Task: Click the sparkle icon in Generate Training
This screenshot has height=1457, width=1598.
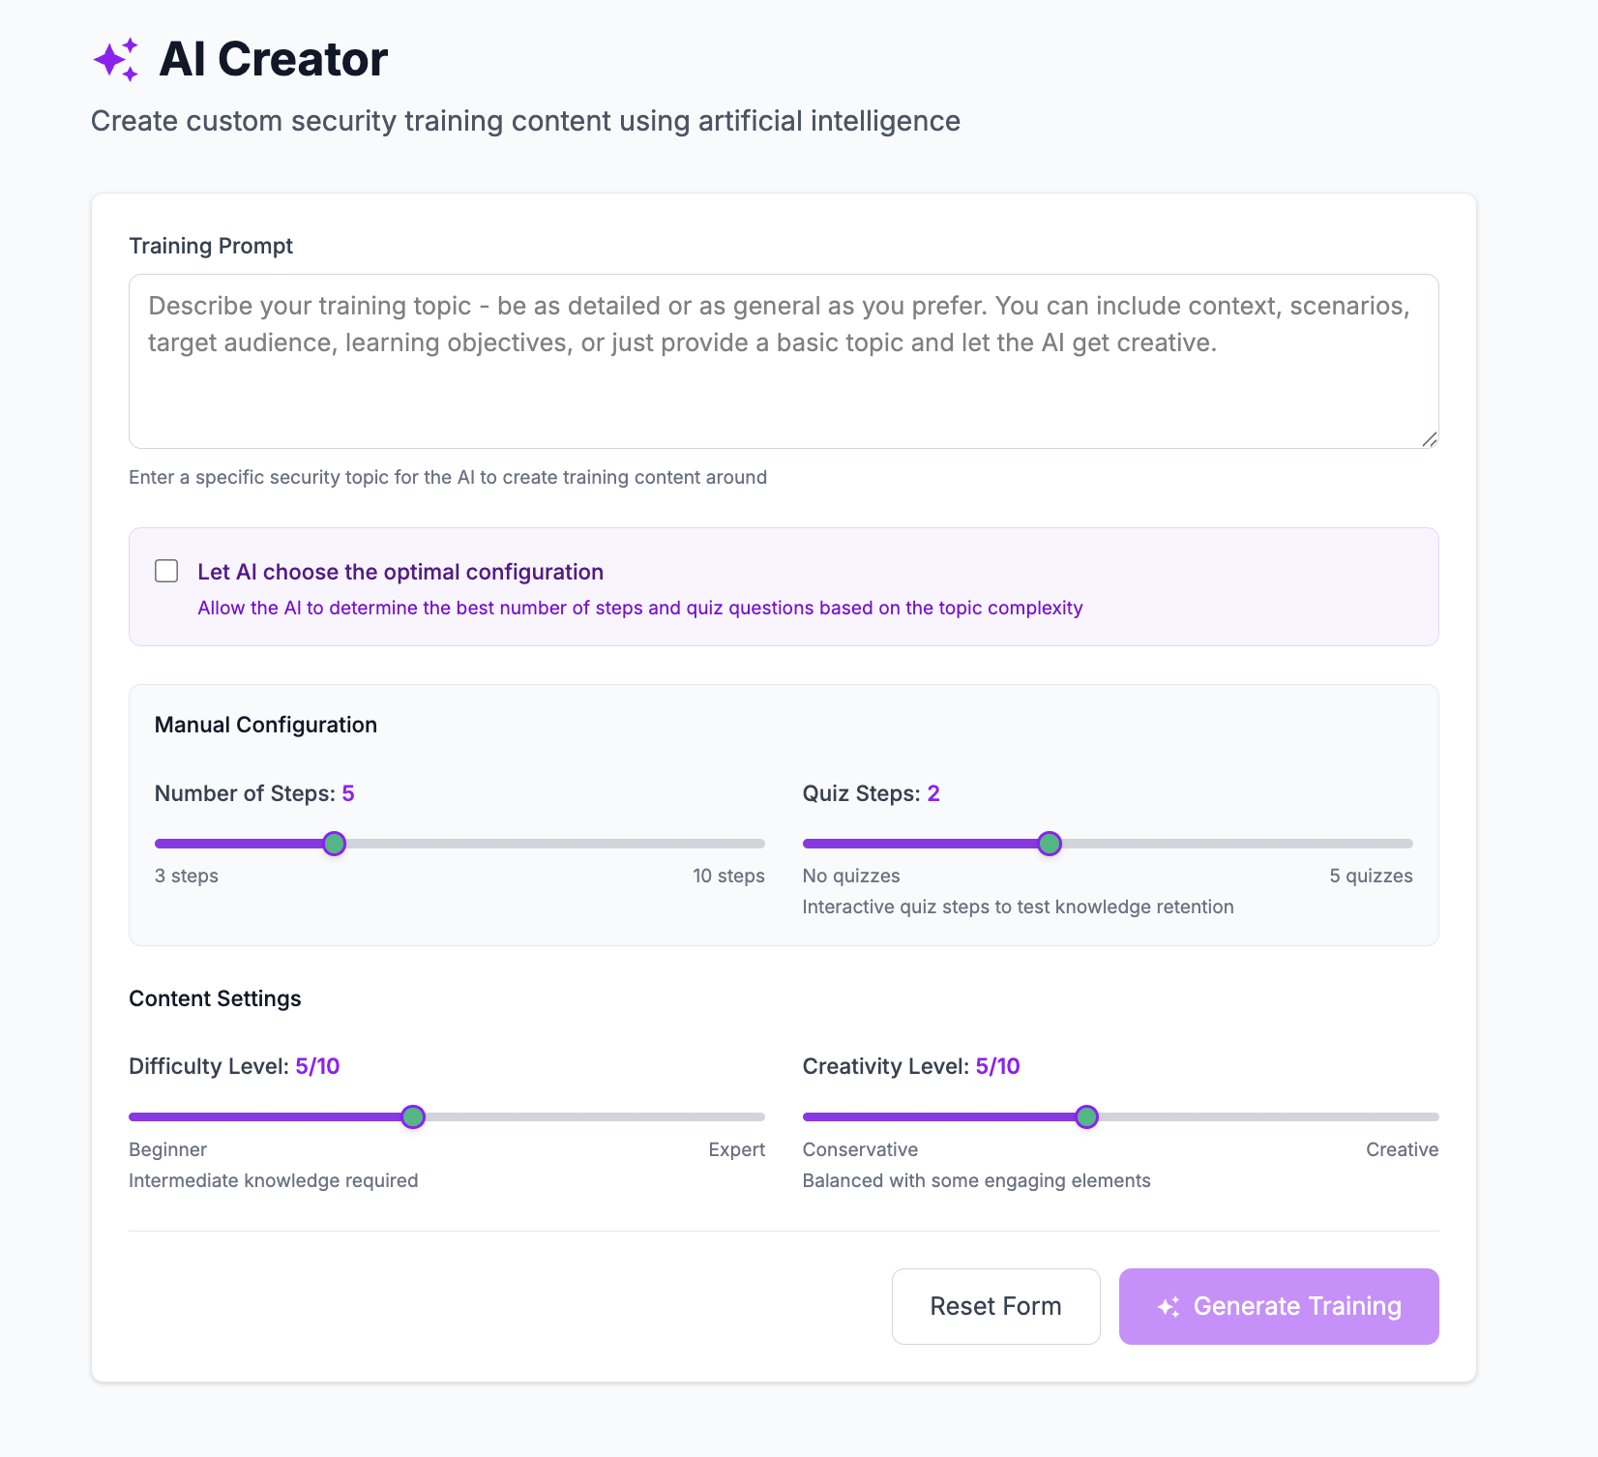Action: [x=1169, y=1307]
